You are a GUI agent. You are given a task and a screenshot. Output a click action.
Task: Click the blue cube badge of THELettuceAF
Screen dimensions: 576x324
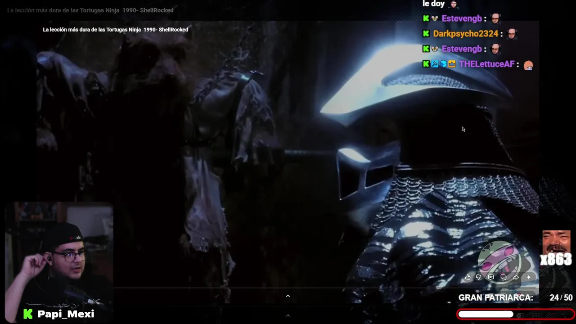point(443,64)
